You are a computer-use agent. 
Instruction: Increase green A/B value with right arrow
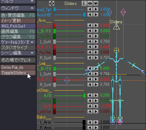point(96,95)
